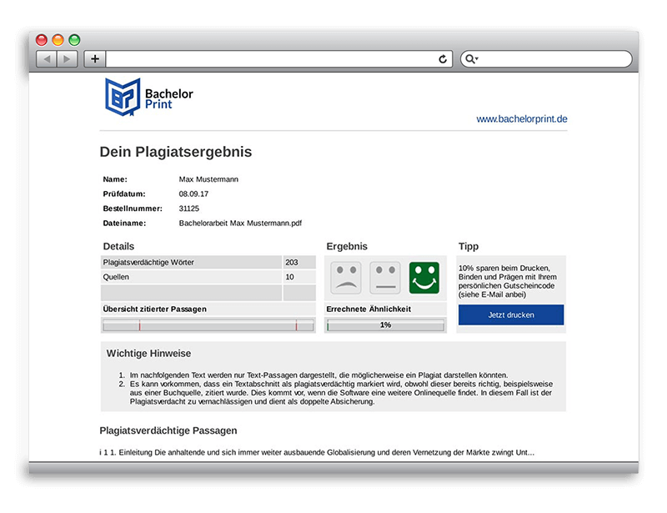Click the green macOS zoom window button
Viewport: 667px width, 513px height.
coord(74,39)
